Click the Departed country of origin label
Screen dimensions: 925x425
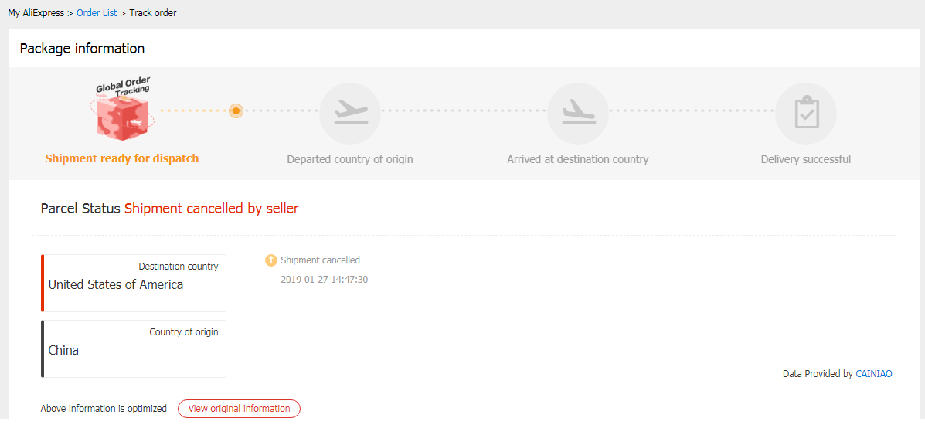pyautogui.click(x=350, y=159)
